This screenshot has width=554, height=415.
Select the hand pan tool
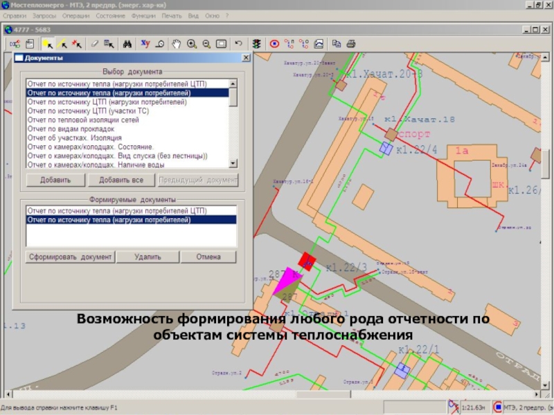(x=177, y=44)
